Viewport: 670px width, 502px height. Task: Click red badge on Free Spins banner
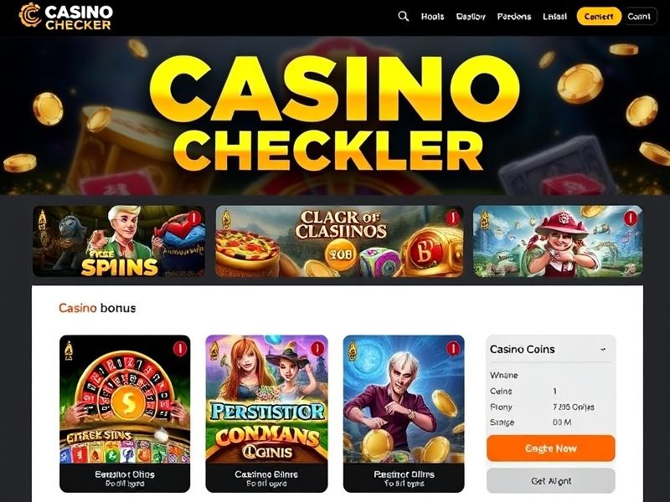click(193, 218)
